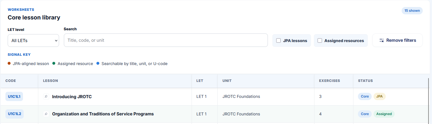Click the green Assigned resource dot
Image resolution: width=432 pixels, height=124 pixels.
pos(54,63)
